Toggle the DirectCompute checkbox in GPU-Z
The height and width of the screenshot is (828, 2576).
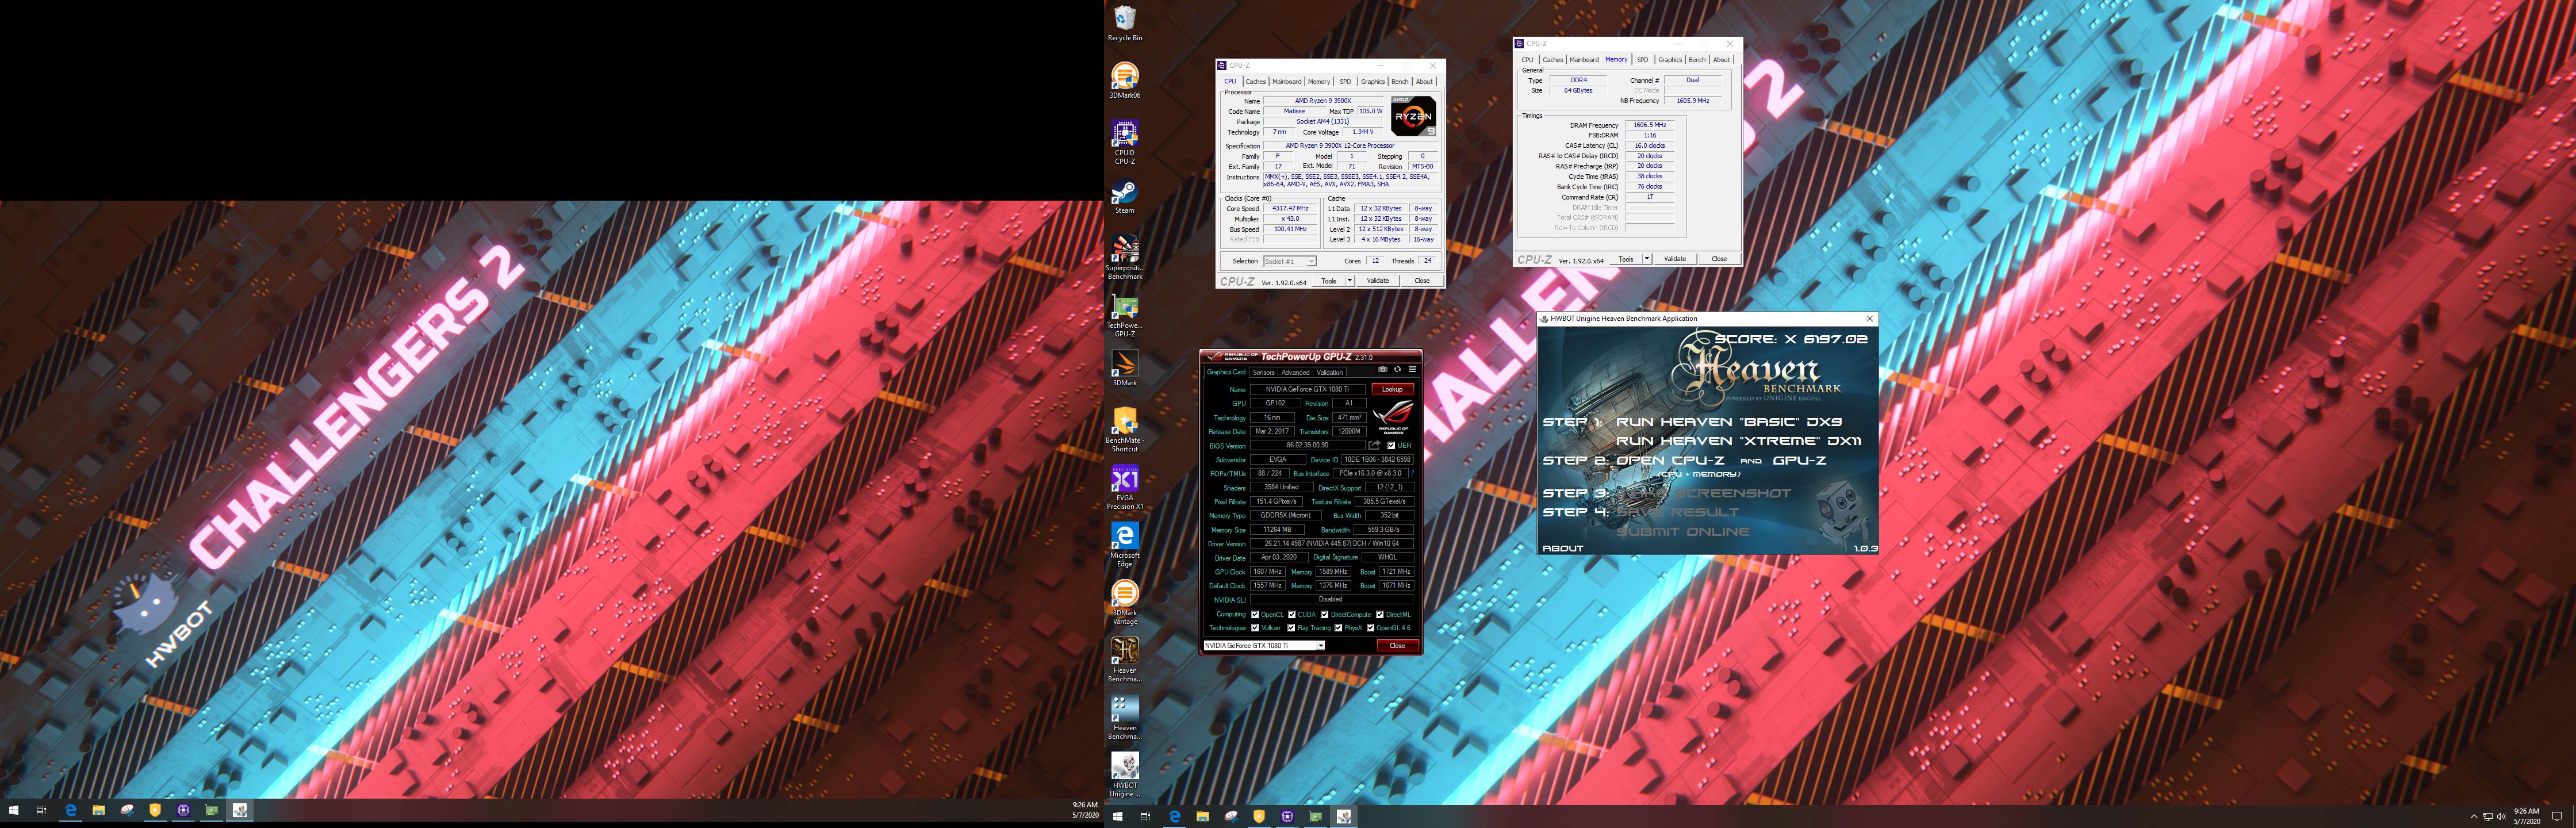(1325, 615)
